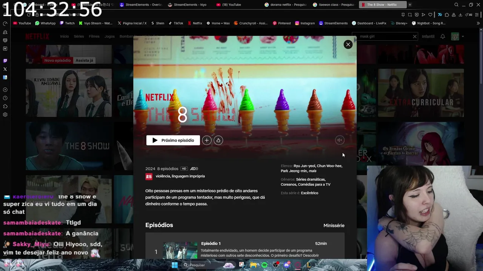Screen dimensions: 483x271
Task: Open the hiyo Stream bookmark
Action: coord(95,23)
